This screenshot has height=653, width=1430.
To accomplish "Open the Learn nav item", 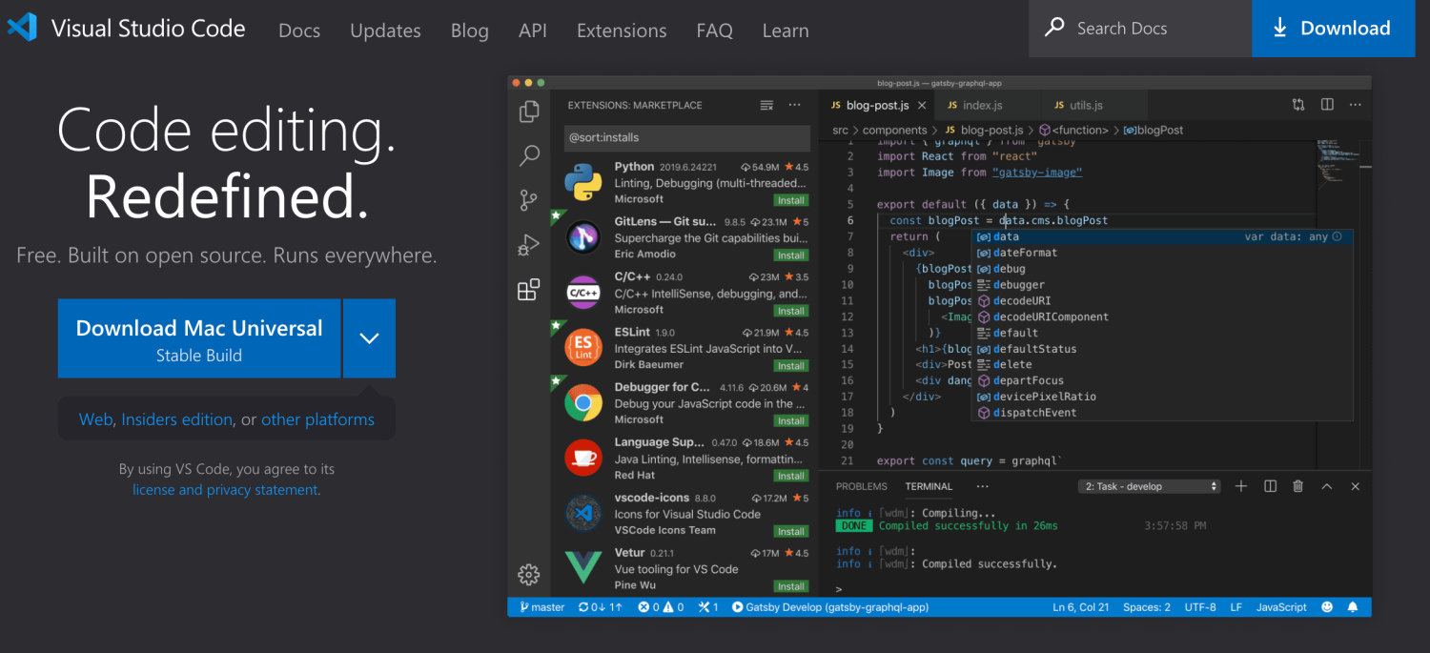I will tap(786, 31).
